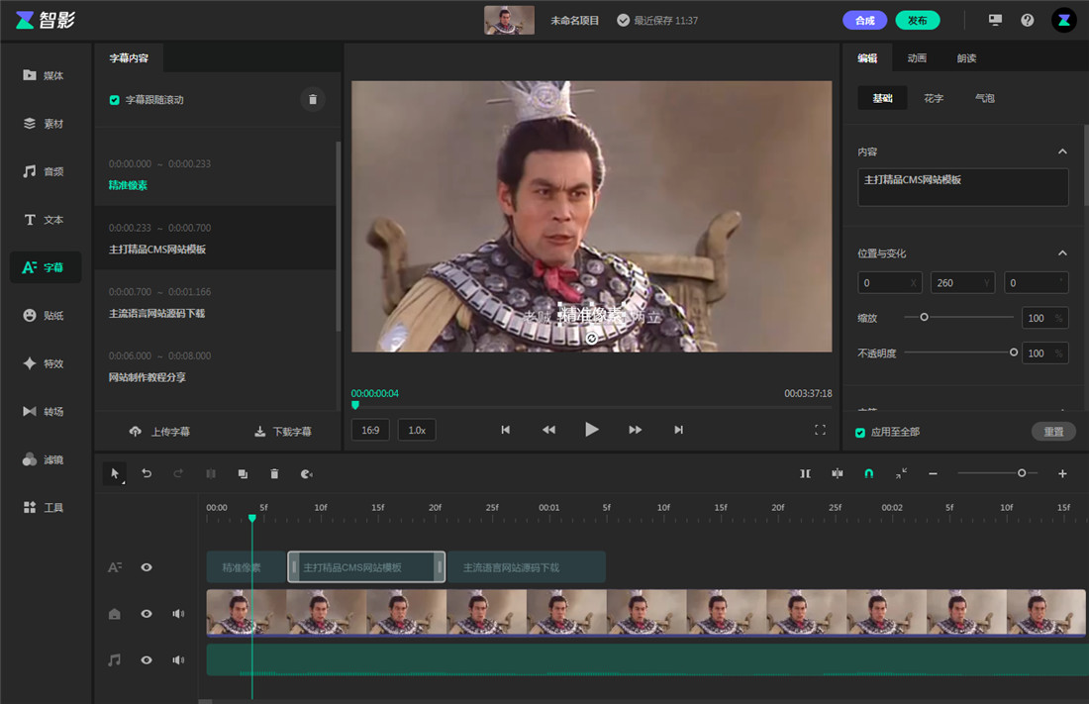Play the video preview

(x=592, y=430)
